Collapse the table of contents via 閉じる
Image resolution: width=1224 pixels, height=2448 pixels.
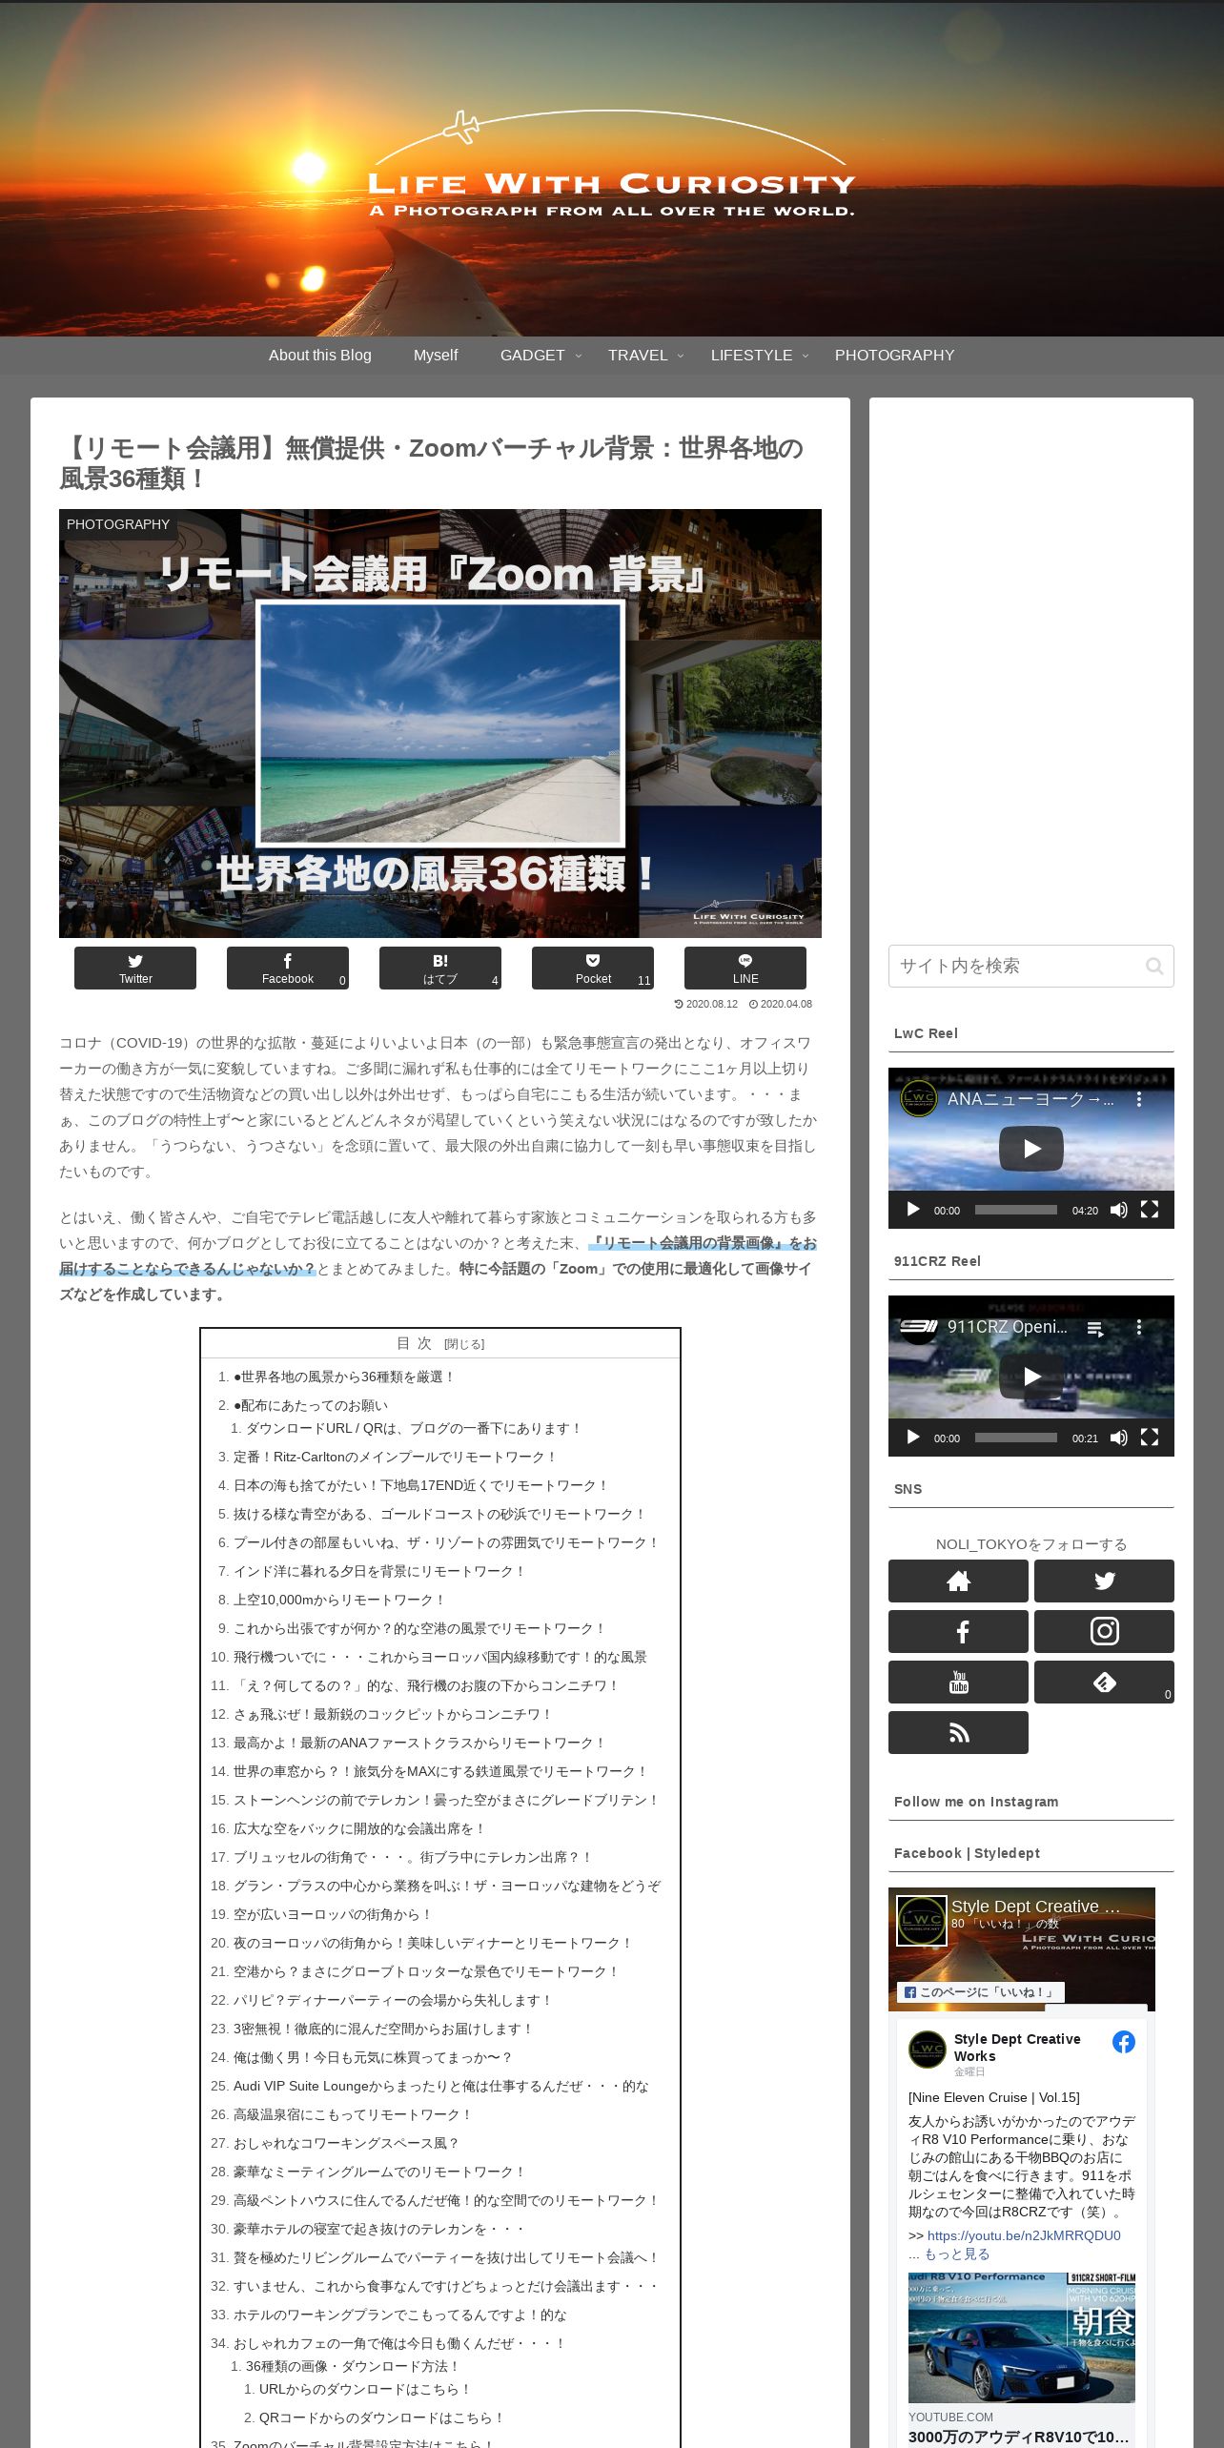[464, 1344]
